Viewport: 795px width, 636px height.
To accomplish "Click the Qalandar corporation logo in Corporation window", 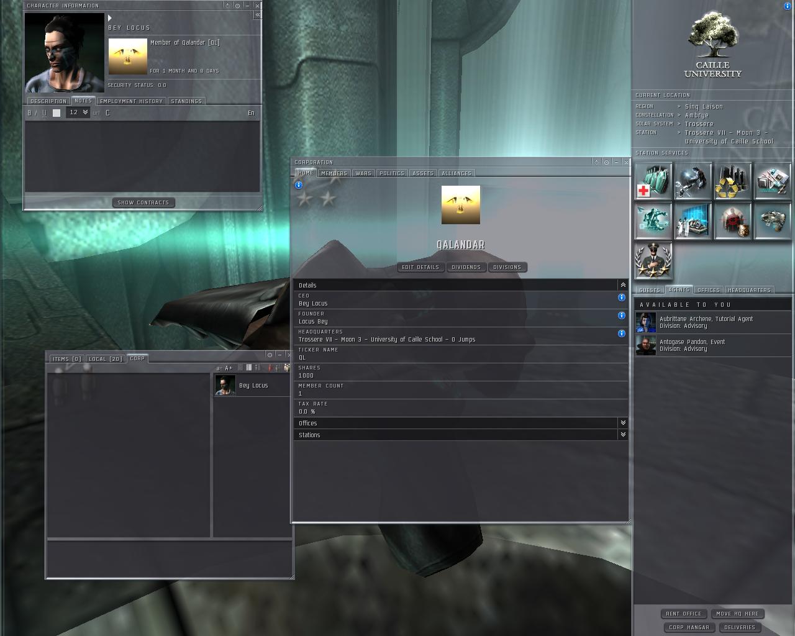I will [x=461, y=205].
